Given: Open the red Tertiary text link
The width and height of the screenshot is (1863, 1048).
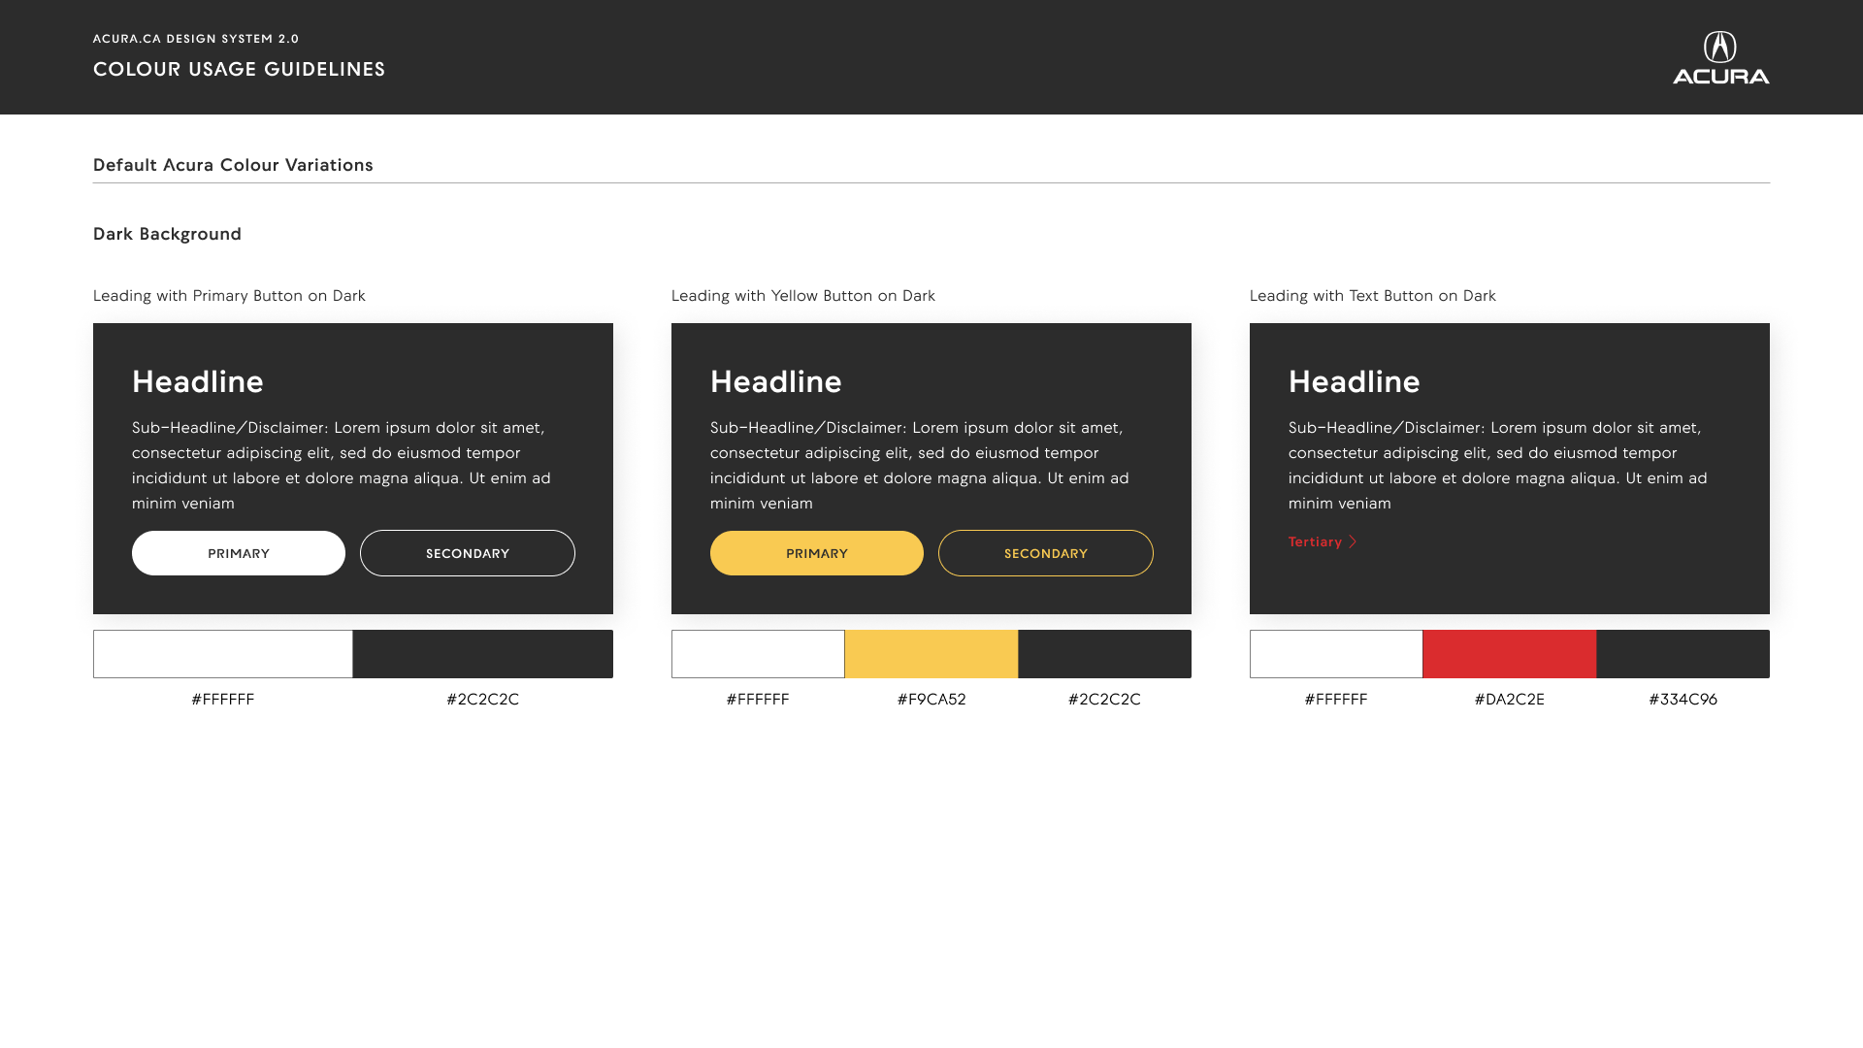Looking at the screenshot, I should pos(1323,542).
